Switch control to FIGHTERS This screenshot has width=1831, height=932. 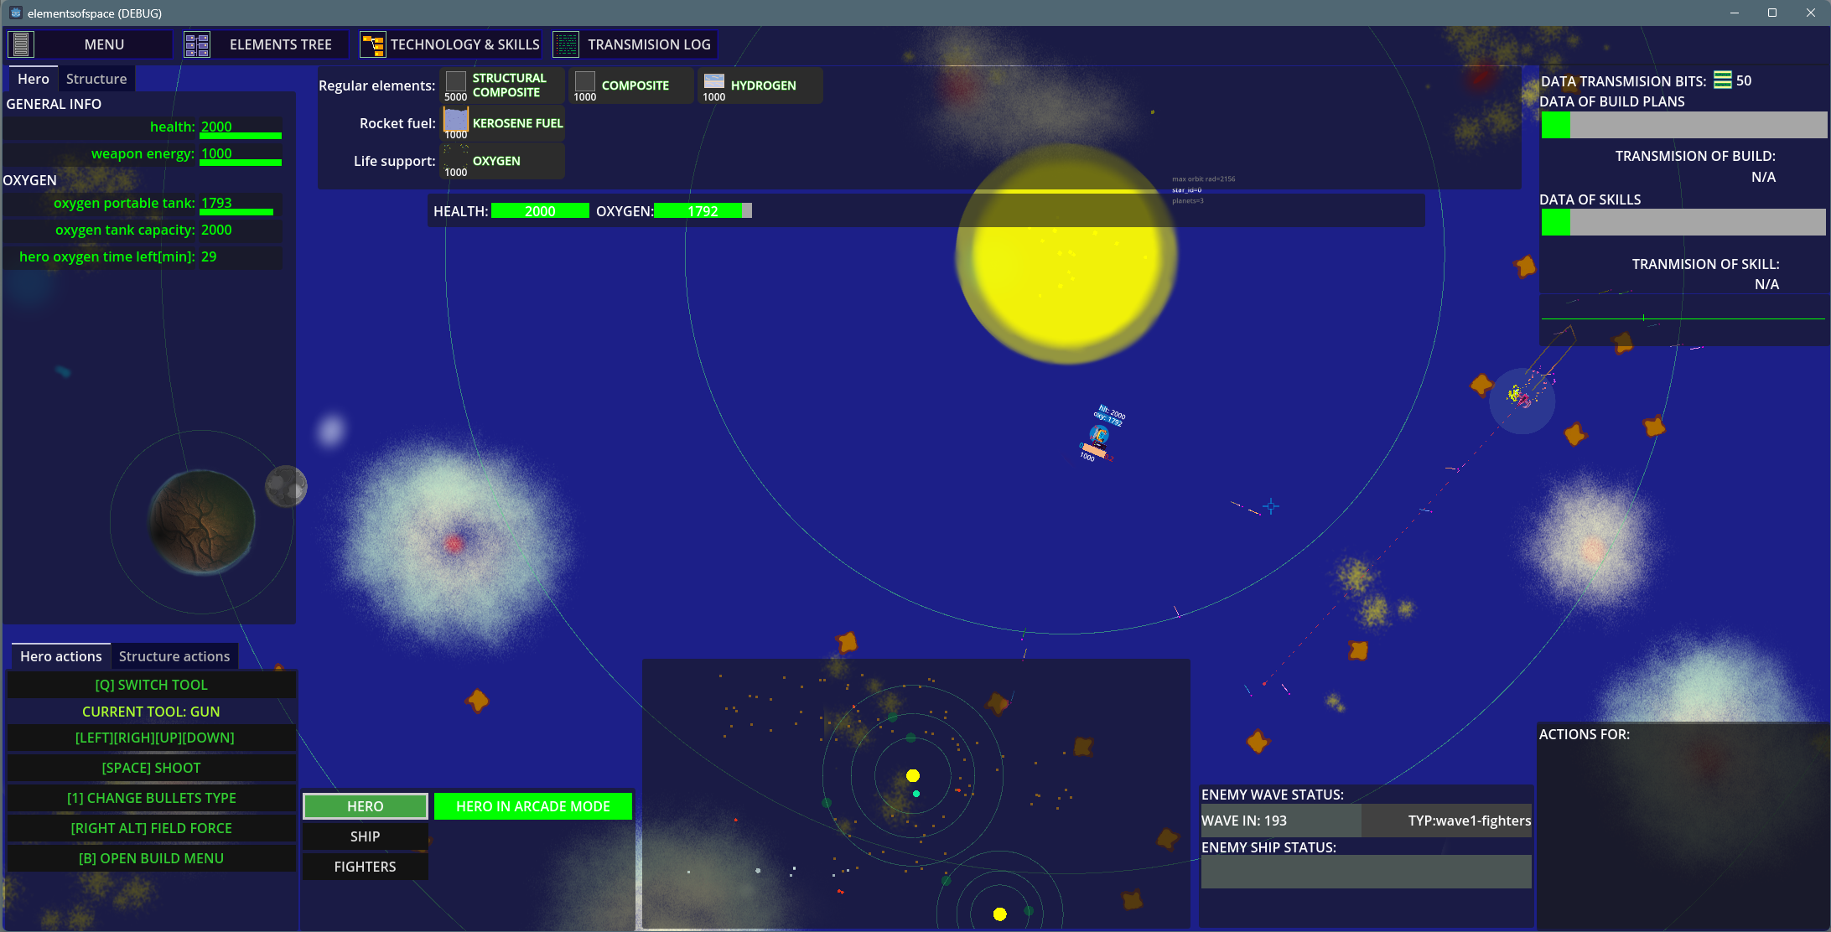(x=365, y=867)
